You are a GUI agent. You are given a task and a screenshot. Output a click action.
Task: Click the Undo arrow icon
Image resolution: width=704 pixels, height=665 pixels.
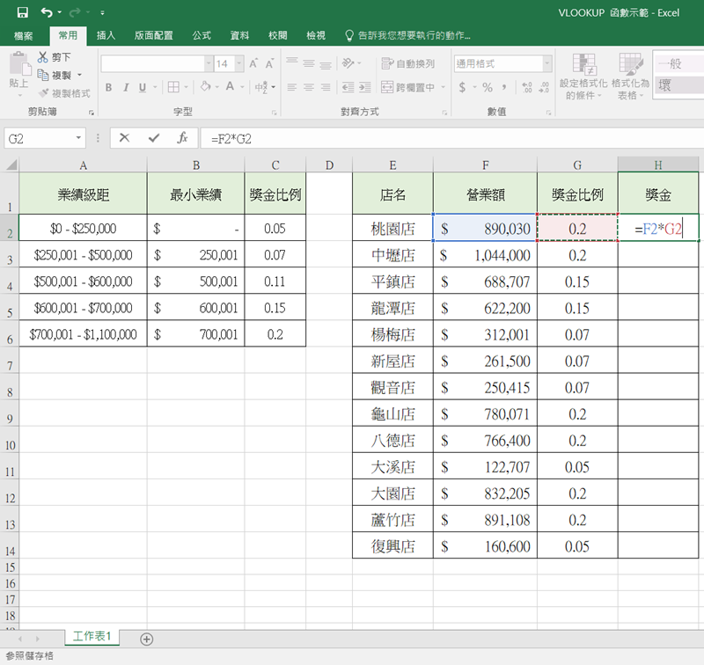[46, 13]
